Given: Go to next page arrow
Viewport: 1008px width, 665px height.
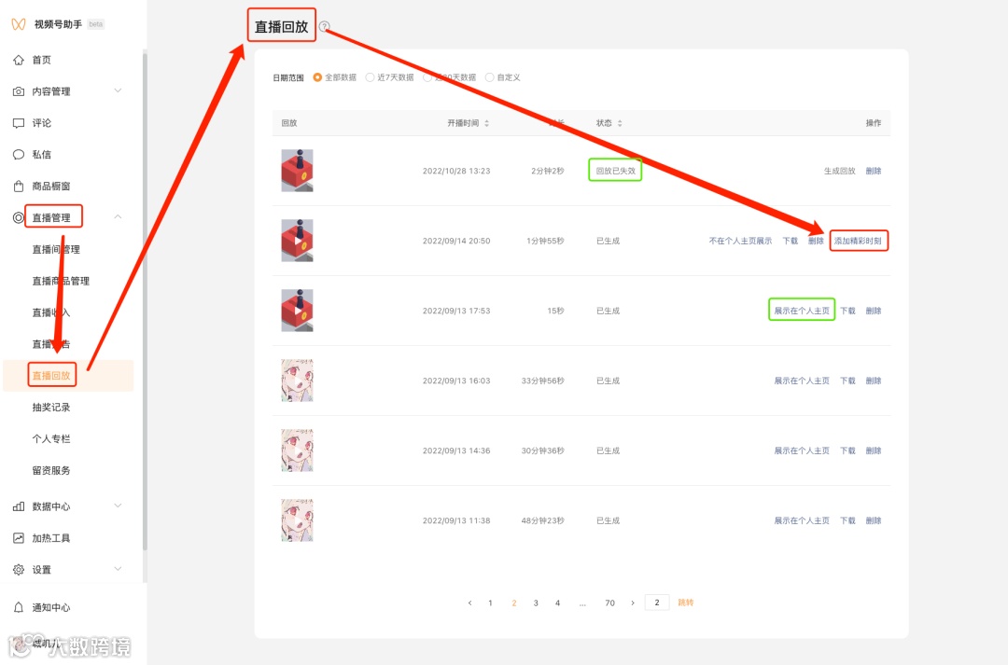Looking at the screenshot, I should pyautogui.click(x=633, y=603).
